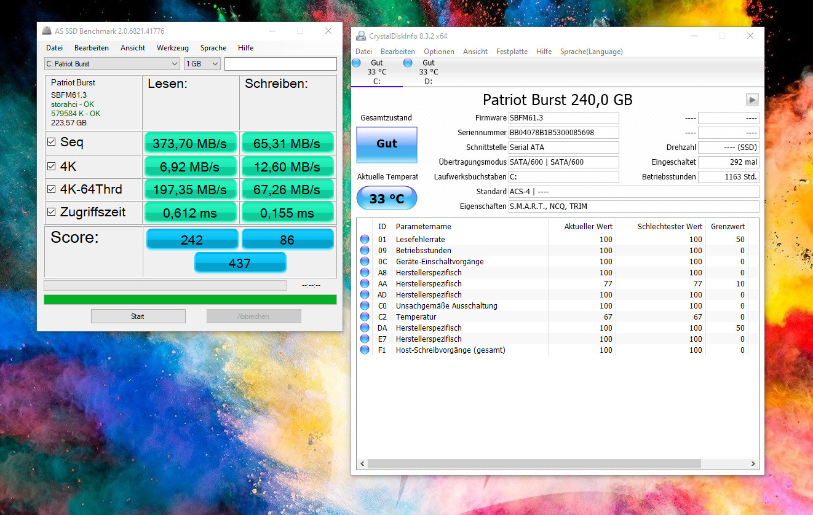Click the blue orb for attribute AD

tap(365, 295)
